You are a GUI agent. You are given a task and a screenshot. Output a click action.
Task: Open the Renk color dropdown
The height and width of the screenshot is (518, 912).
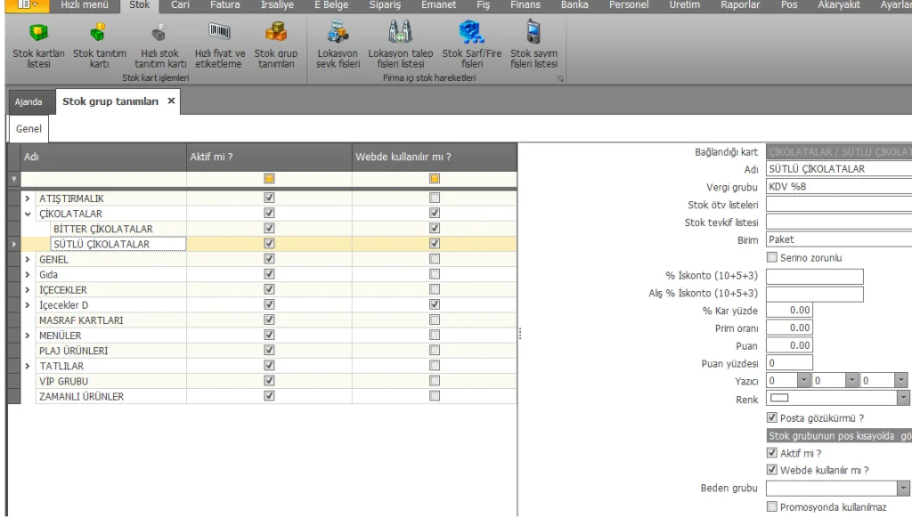pyautogui.click(x=903, y=398)
